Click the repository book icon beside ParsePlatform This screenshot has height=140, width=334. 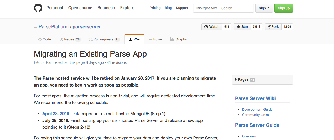[x=35, y=27]
